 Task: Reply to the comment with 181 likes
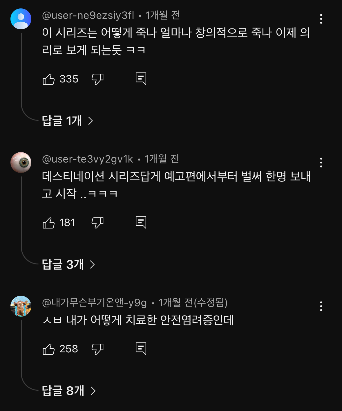141,222
